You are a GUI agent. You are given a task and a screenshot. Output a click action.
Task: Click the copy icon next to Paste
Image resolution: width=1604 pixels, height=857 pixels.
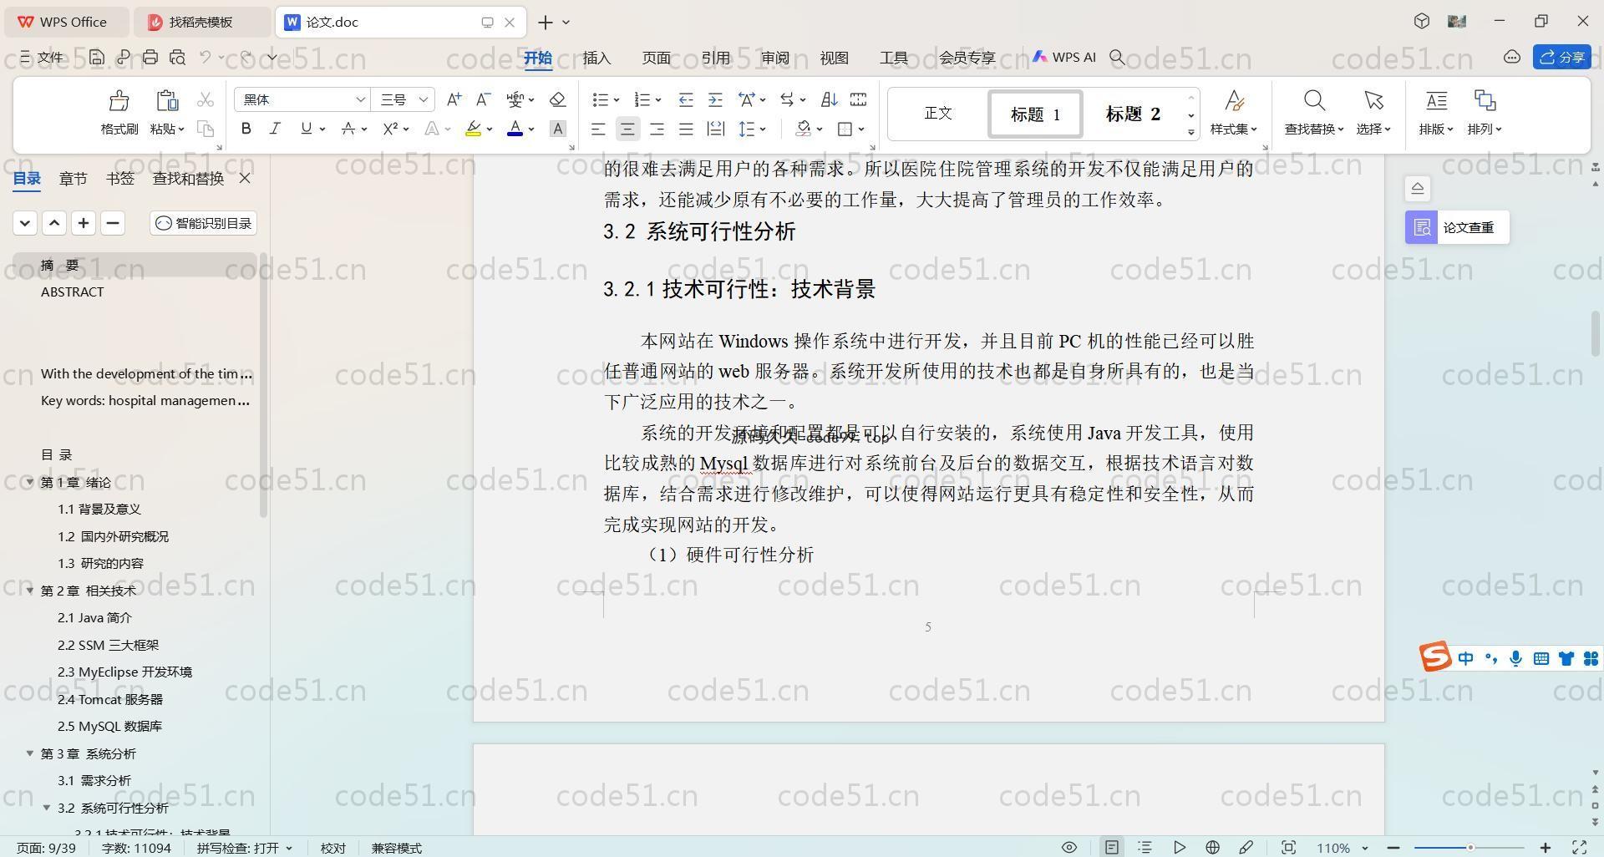click(x=205, y=129)
